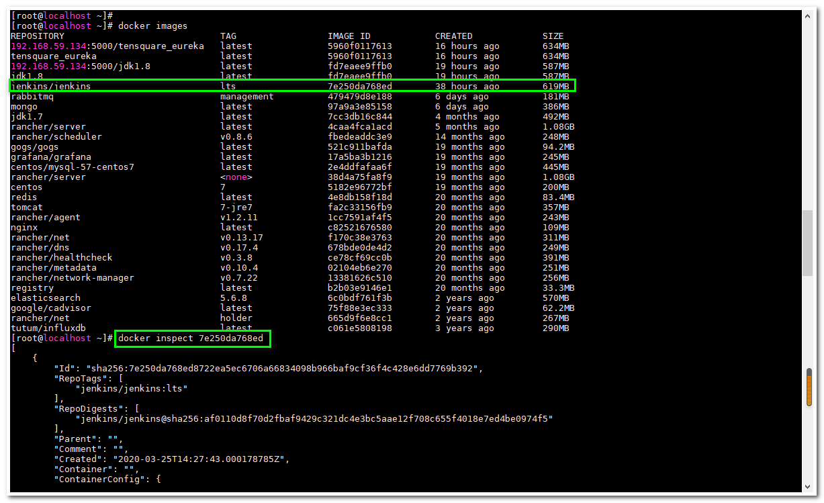Click the <none> tag of rancher/server
This screenshot has width=824, height=503.
pos(236,177)
